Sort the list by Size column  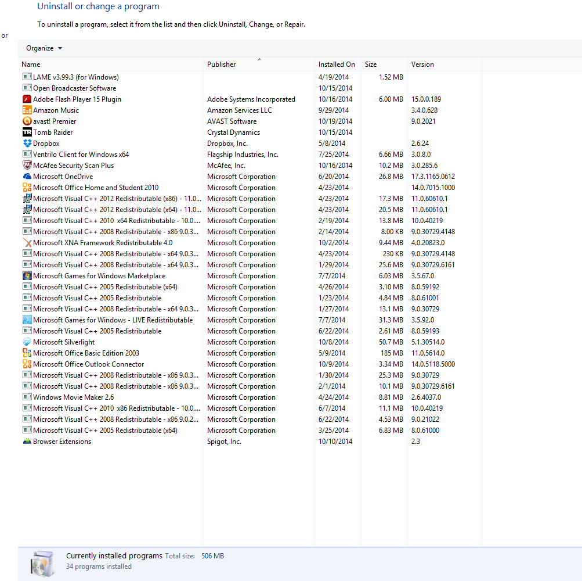[x=384, y=64]
